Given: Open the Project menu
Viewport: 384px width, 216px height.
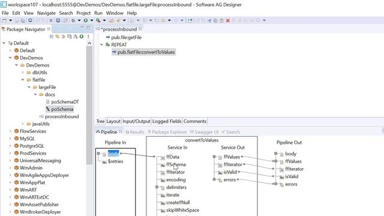Looking at the screenshot, I should (83, 13).
